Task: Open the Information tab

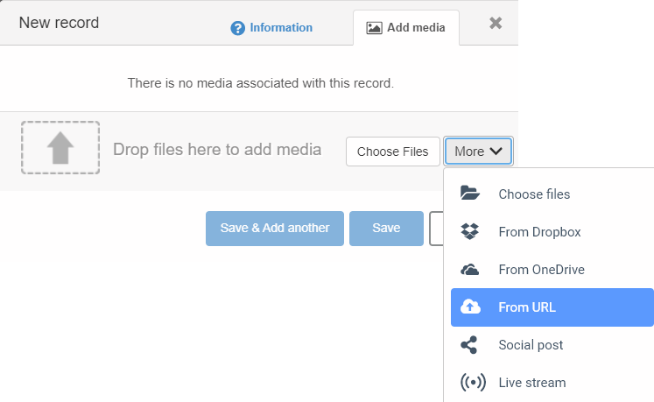Action: pos(271,27)
